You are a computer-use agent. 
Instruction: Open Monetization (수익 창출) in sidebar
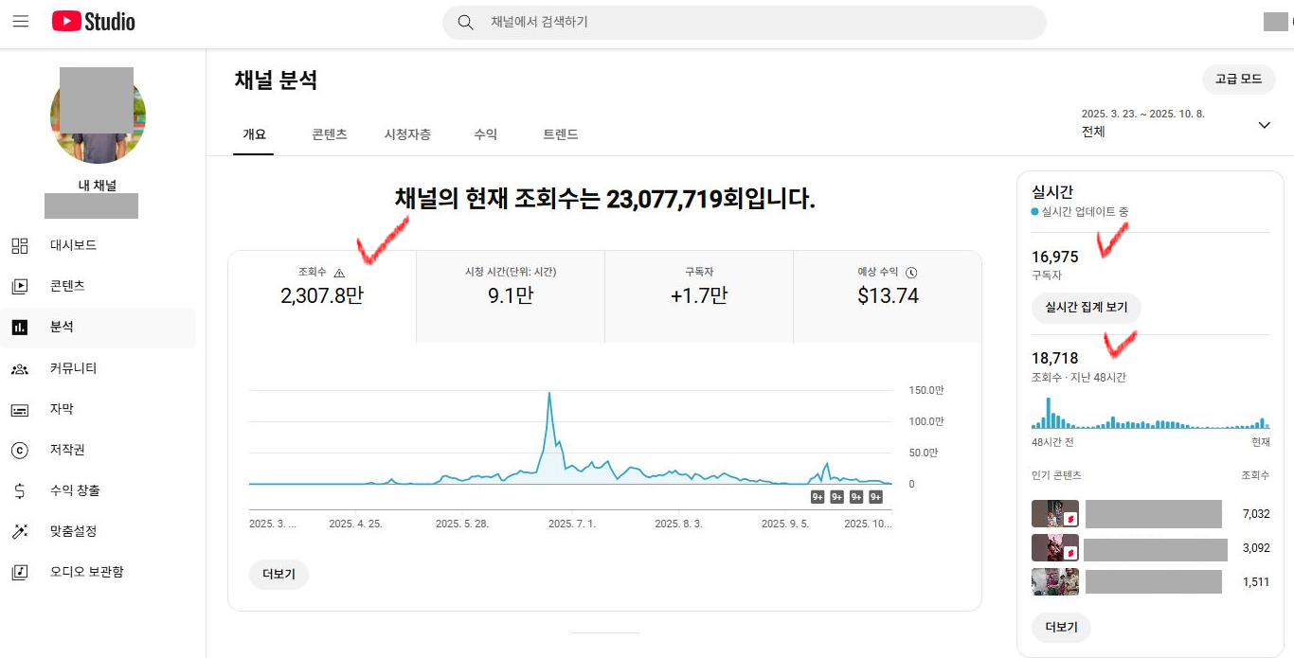coord(75,490)
